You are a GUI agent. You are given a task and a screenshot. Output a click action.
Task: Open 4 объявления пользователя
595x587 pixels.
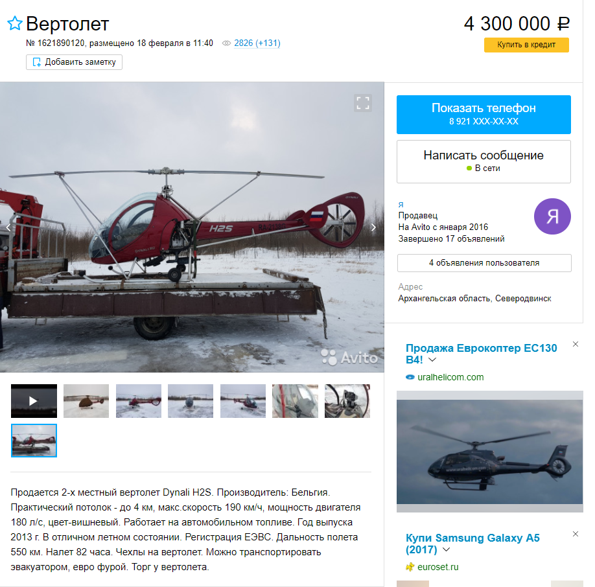[x=484, y=263]
